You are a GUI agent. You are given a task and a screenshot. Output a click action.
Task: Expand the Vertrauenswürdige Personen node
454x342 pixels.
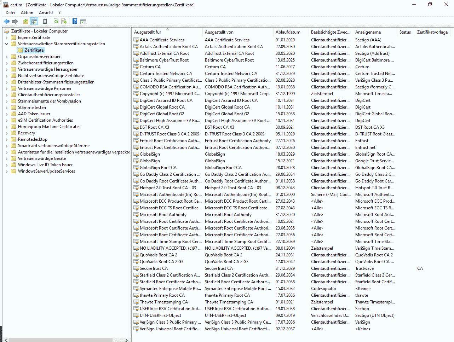[7, 88]
